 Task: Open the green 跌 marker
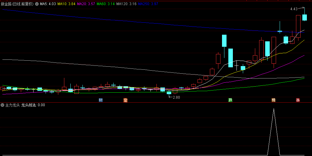coord(230,100)
